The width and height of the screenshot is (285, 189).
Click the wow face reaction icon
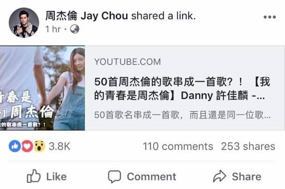[x=39, y=146]
